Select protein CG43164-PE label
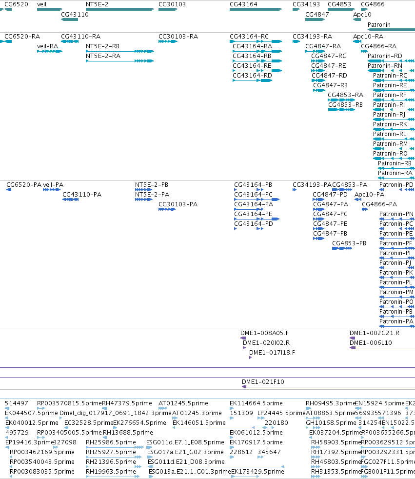The image size is (415, 479). coord(253,214)
